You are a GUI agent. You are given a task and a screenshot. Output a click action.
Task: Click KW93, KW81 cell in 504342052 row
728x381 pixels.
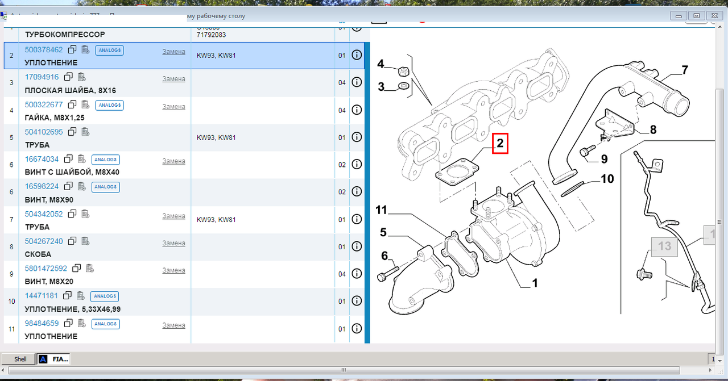(216, 220)
